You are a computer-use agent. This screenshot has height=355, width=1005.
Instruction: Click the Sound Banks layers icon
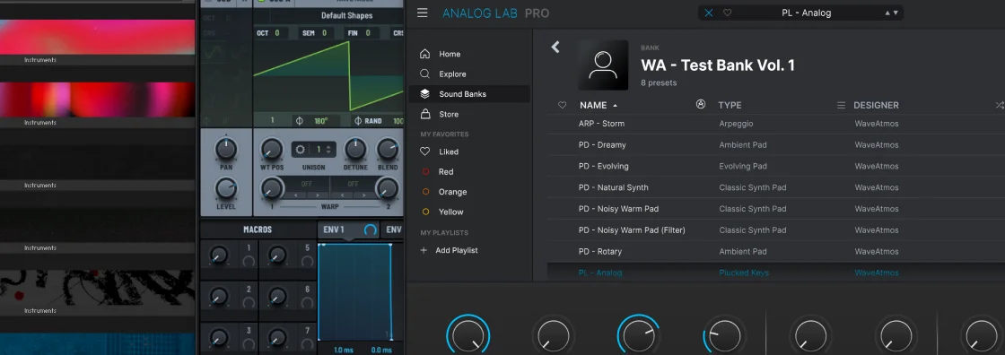424,93
